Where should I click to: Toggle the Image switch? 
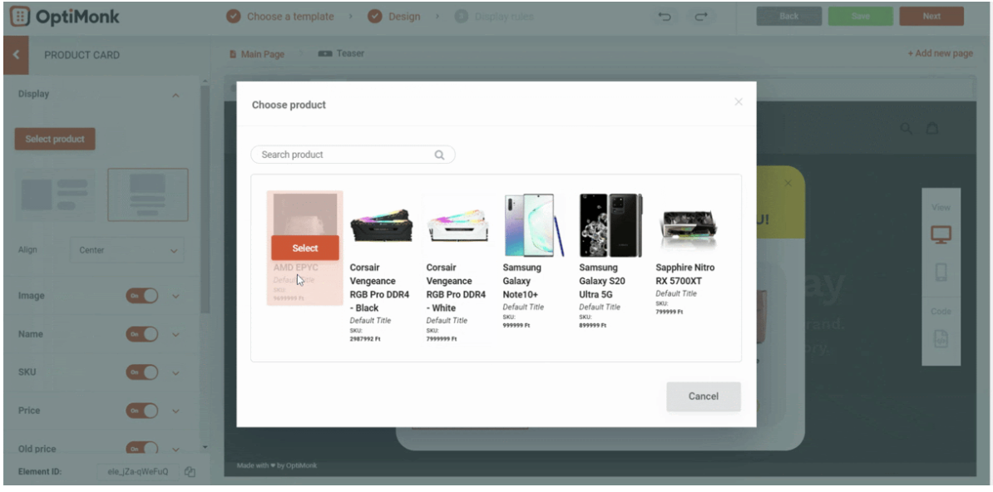(x=142, y=296)
